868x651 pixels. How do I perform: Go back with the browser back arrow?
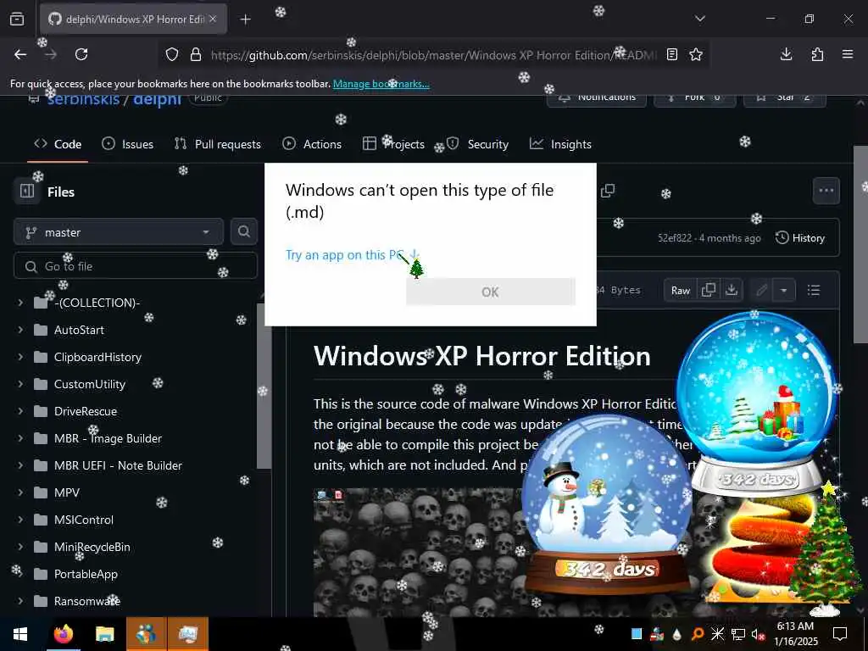(20, 54)
